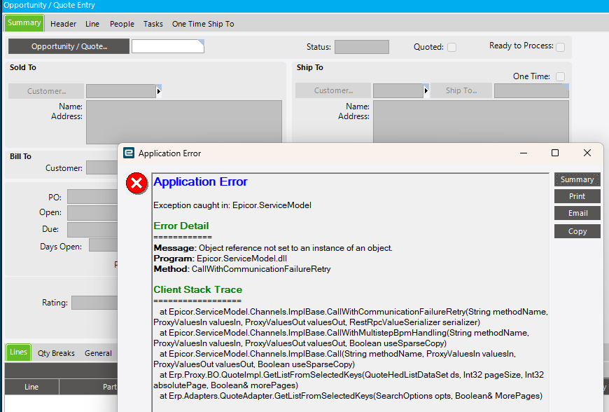
Task: Click the Line column header in grid
Action: click(x=31, y=387)
